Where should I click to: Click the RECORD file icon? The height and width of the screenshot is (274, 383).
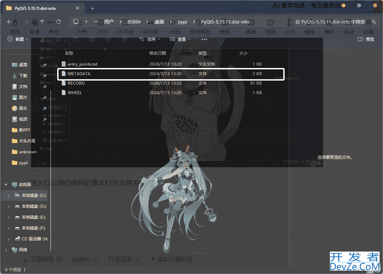(x=64, y=83)
